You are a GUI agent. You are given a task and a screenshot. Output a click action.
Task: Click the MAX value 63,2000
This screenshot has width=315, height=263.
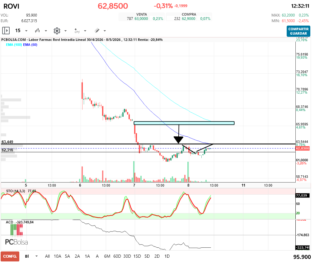(x=288, y=15)
